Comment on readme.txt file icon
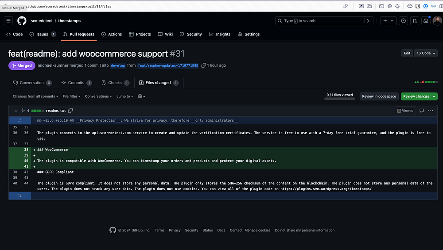This screenshot has width=443, height=250. (x=422, y=111)
